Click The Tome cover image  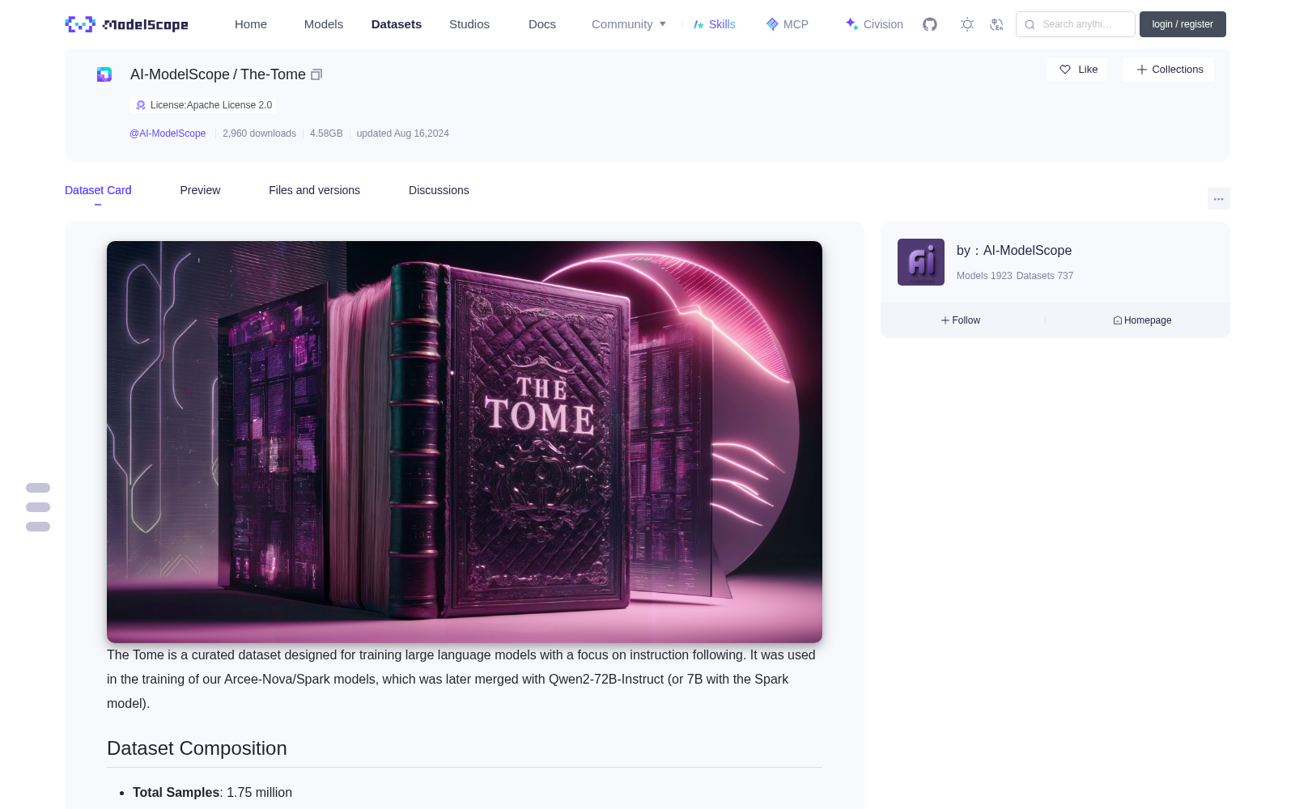coord(465,442)
